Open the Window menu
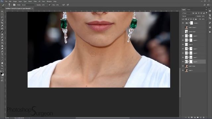Viewport: 212px width, 119px height. pyautogui.click(x=49, y=1)
